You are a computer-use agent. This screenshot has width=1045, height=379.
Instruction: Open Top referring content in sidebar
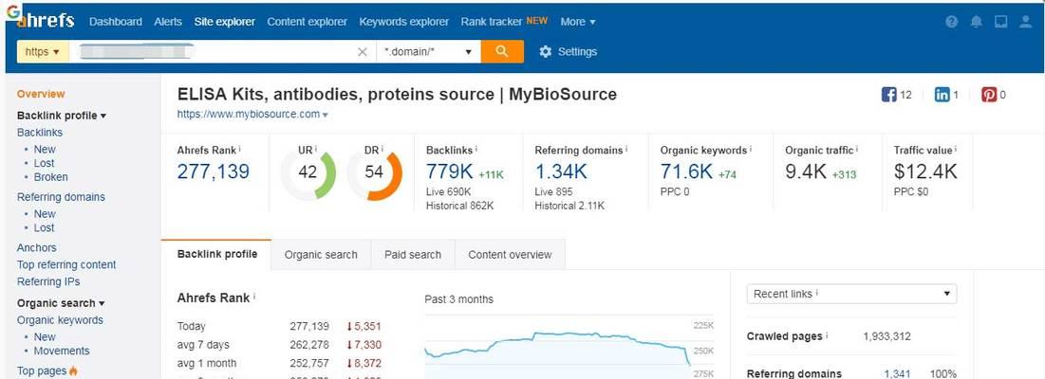[x=66, y=264]
